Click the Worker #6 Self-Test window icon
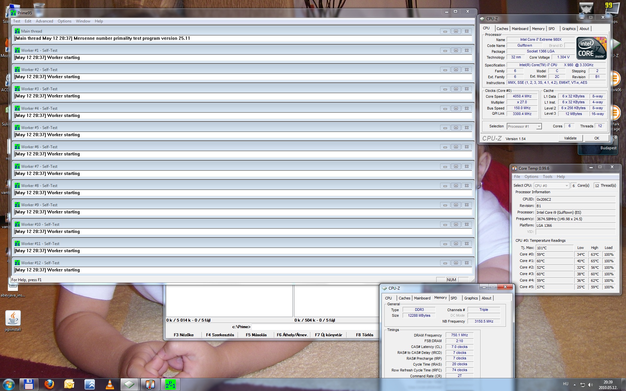 17,147
